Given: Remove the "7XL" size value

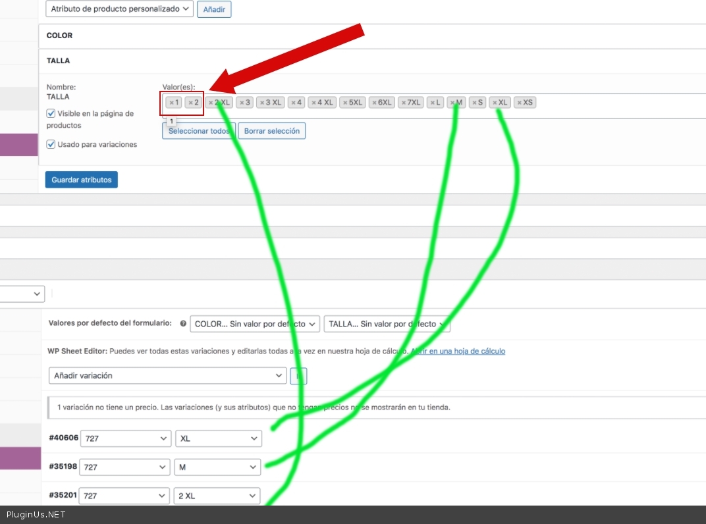Looking at the screenshot, I should [x=403, y=103].
